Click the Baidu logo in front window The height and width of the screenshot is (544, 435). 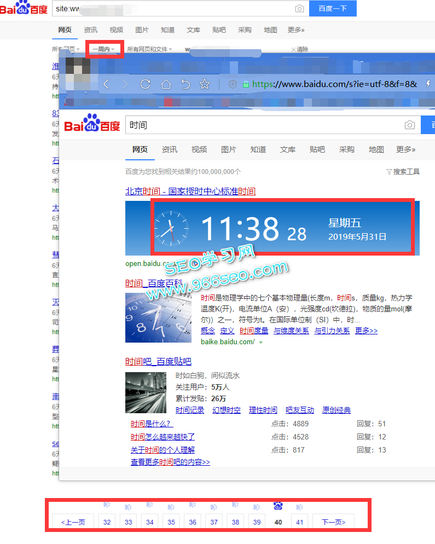92,124
